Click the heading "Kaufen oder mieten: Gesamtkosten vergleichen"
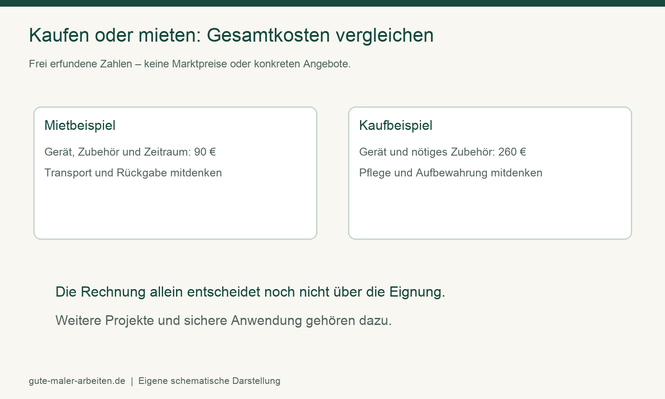This screenshot has height=399, width=665. pyautogui.click(x=231, y=35)
